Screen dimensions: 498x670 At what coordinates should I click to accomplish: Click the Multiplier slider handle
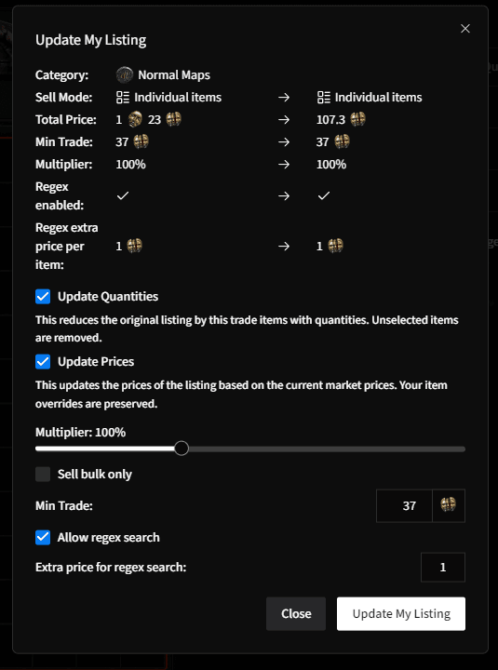(182, 449)
